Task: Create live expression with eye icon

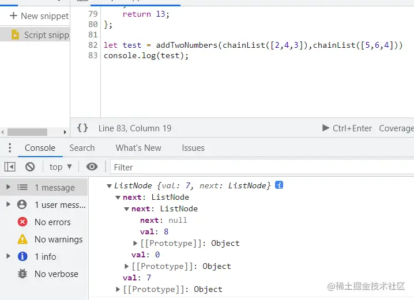Action: (92, 166)
